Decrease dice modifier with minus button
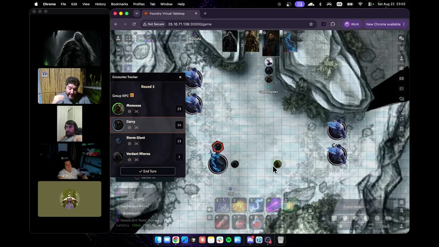The image size is (439, 247). 325,226
